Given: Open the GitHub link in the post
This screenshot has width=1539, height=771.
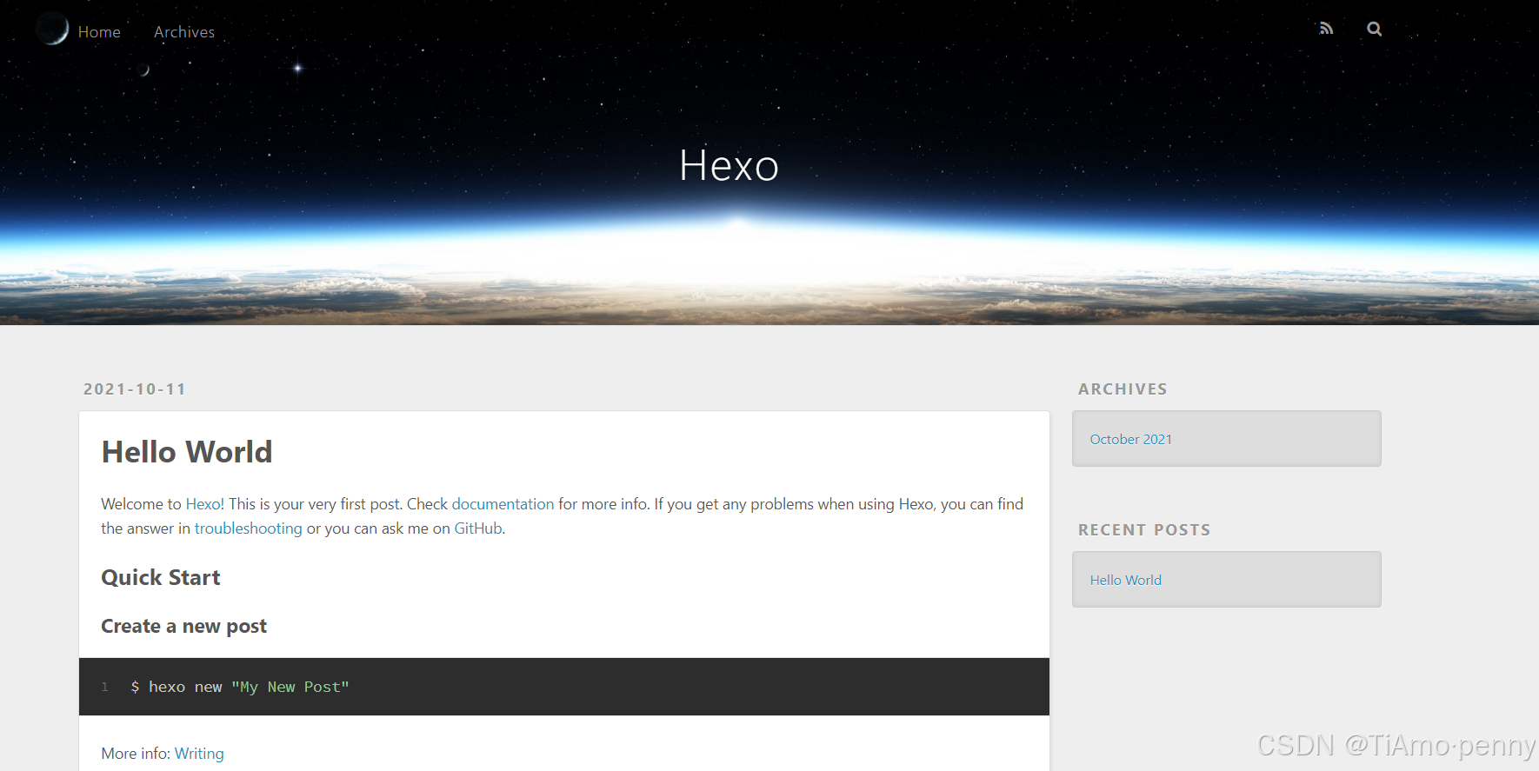Looking at the screenshot, I should 478,528.
